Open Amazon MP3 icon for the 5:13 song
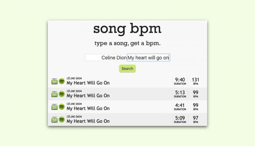Viewport: 255px width, 146px height. click(55, 94)
